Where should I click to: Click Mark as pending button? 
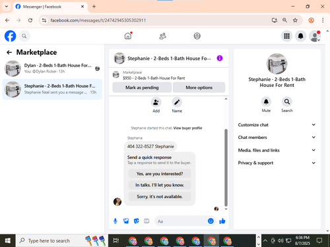(142, 88)
